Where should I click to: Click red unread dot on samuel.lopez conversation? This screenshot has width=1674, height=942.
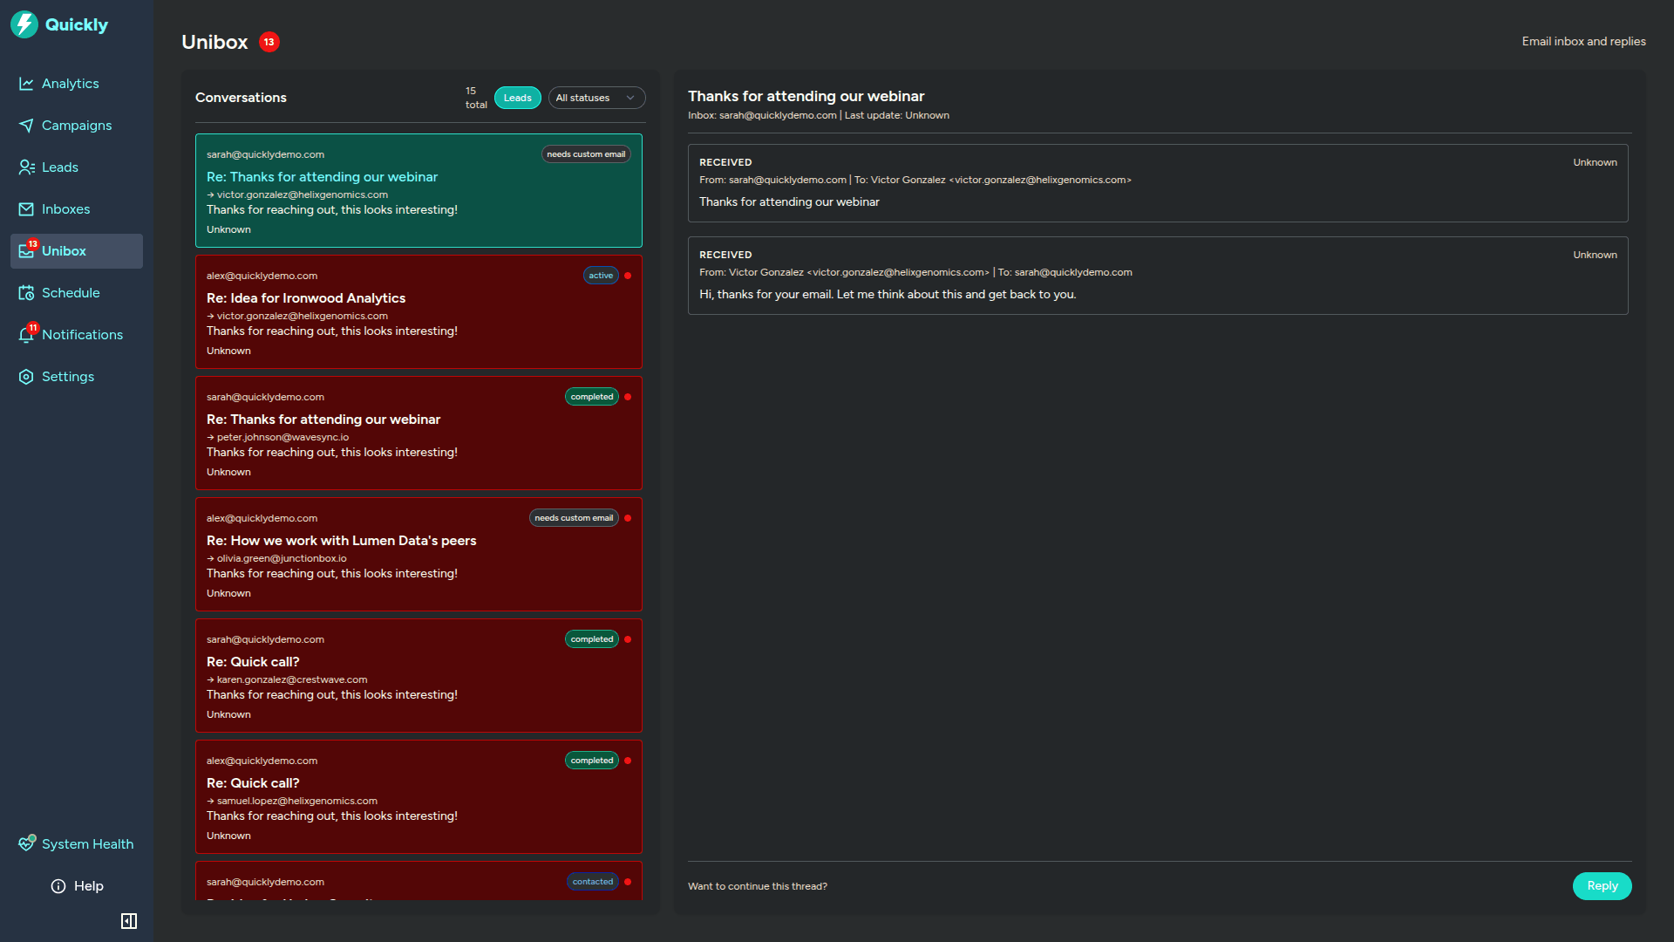(628, 761)
